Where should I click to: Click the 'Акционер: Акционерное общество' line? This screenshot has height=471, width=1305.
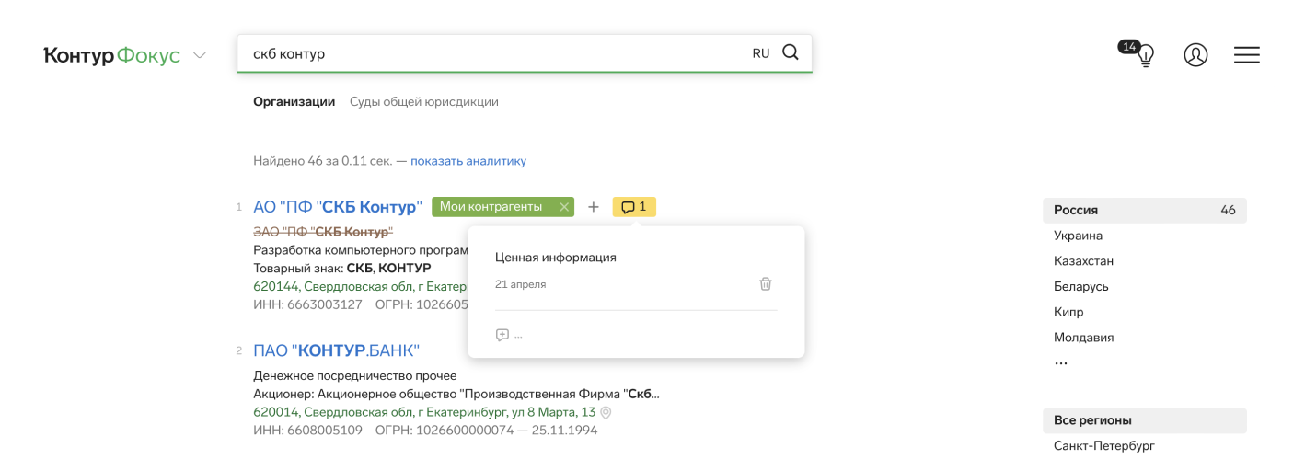coord(456,394)
